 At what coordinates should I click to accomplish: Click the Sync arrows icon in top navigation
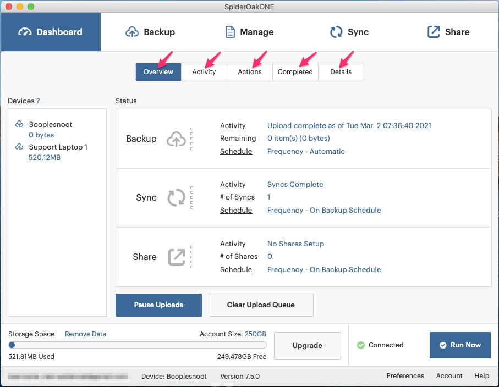click(336, 32)
